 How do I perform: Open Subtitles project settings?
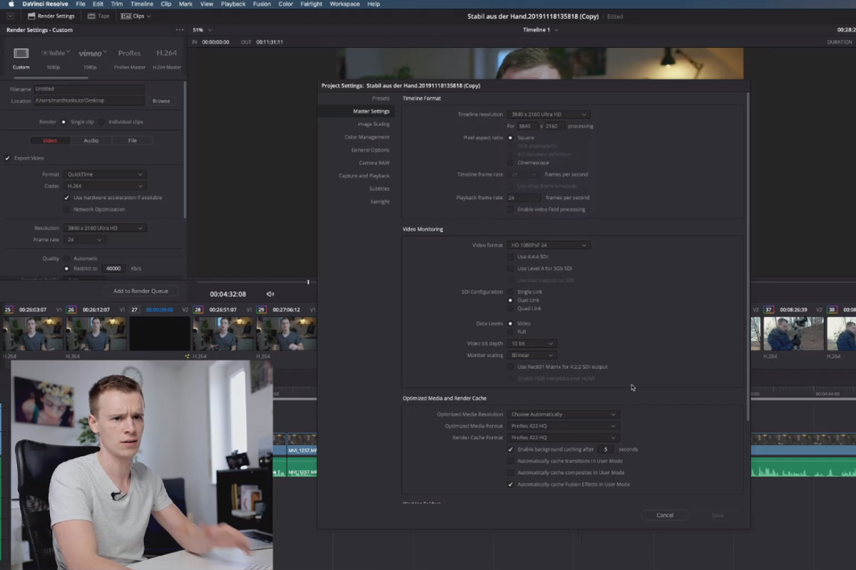379,188
